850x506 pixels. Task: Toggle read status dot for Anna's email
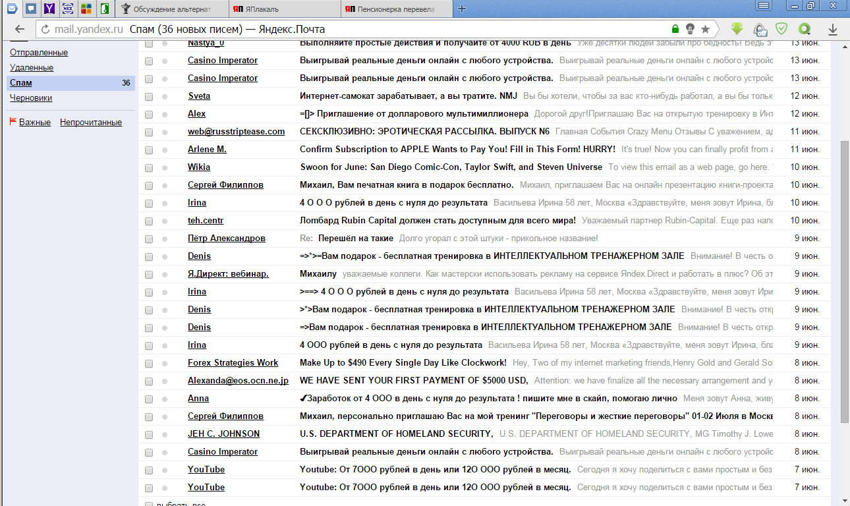[x=165, y=399]
